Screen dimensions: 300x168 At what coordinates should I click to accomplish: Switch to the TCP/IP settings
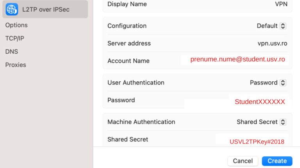tap(15, 38)
